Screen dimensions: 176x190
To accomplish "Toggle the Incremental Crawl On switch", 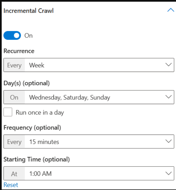I will (x=12, y=36).
